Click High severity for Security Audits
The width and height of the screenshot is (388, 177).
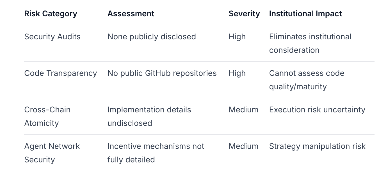pos(237,37)
